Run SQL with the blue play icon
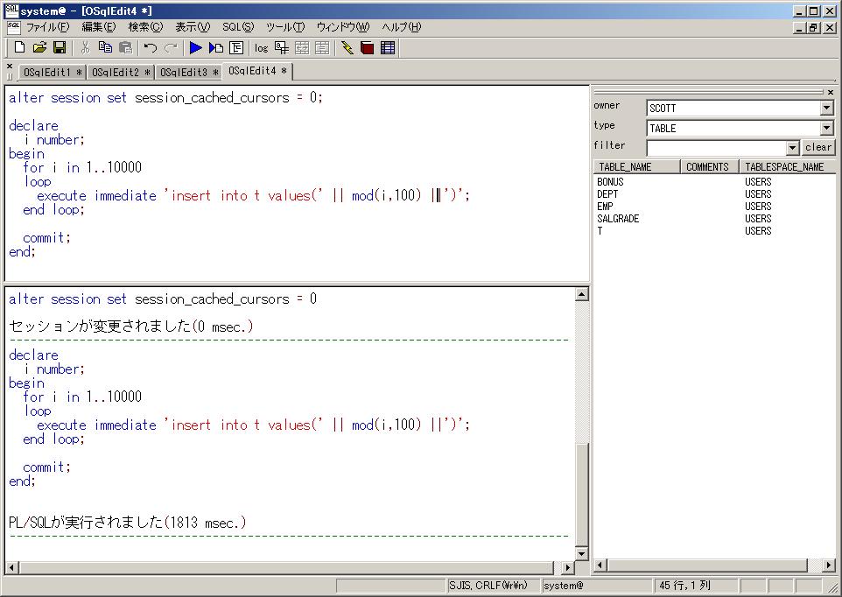 point(195,47)
